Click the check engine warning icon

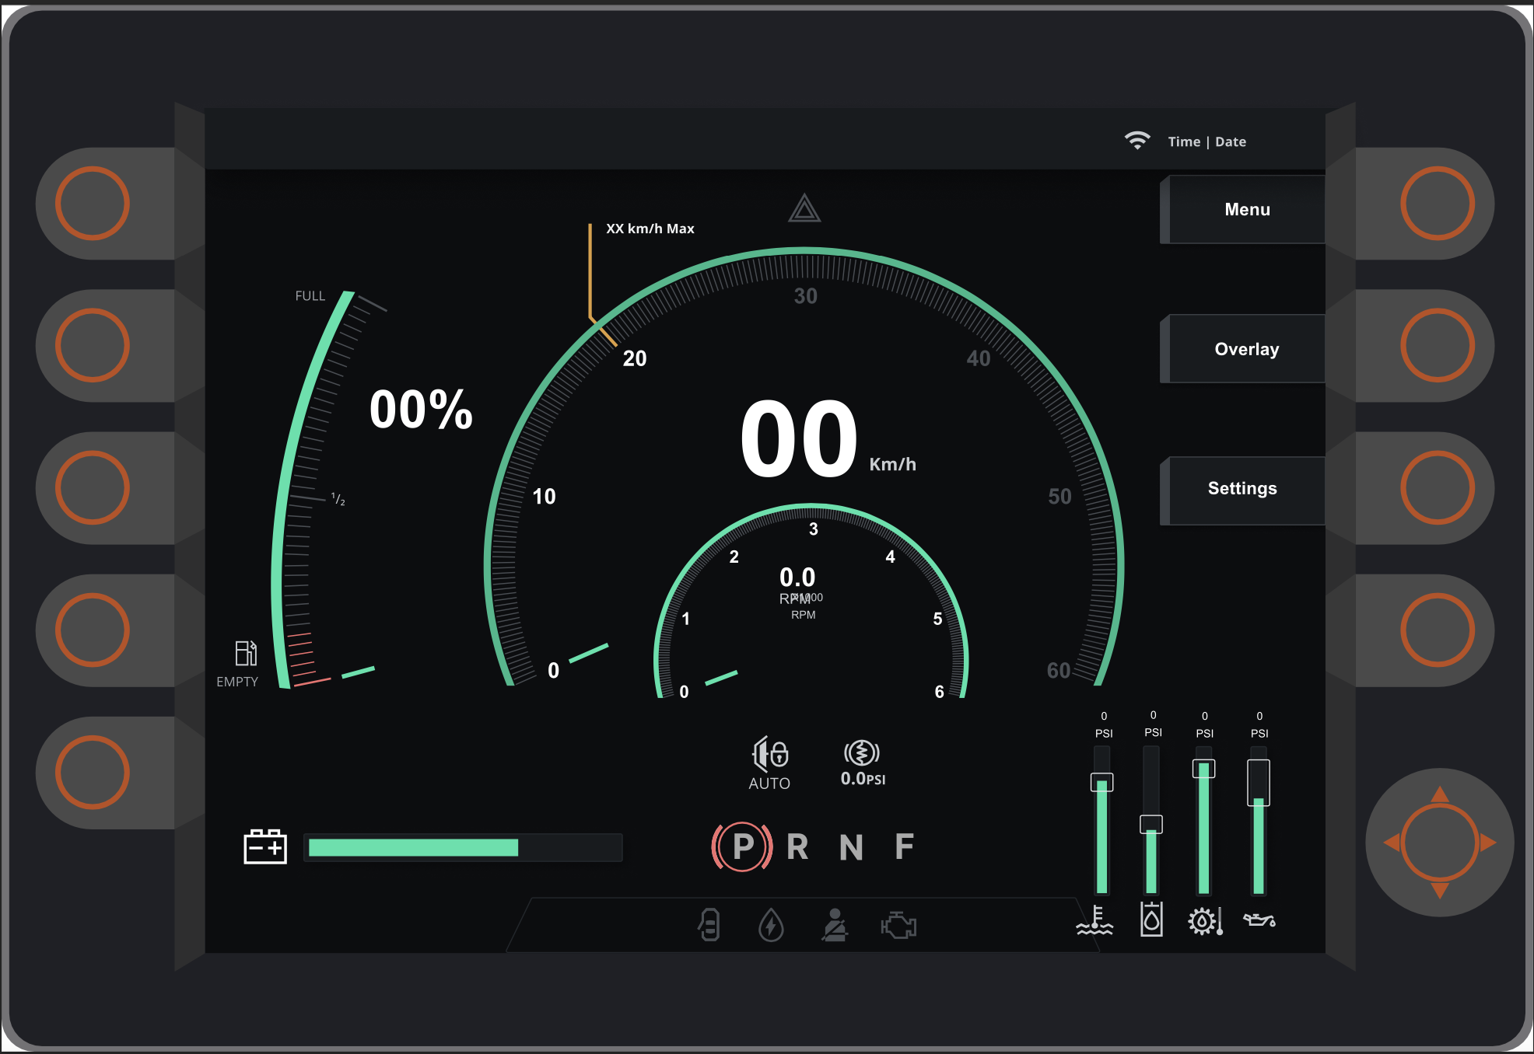898,925
